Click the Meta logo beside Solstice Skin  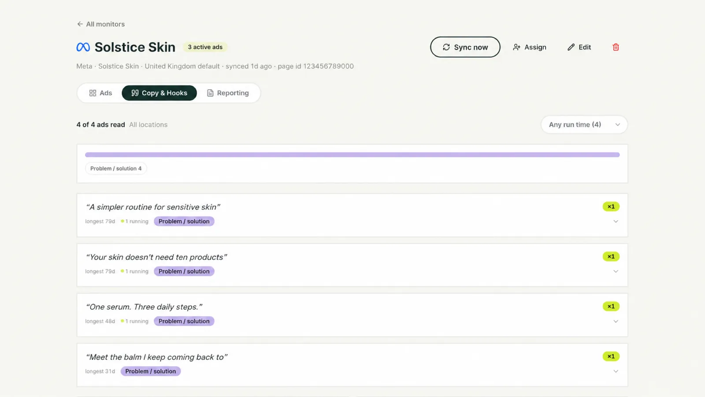point(83,47)
